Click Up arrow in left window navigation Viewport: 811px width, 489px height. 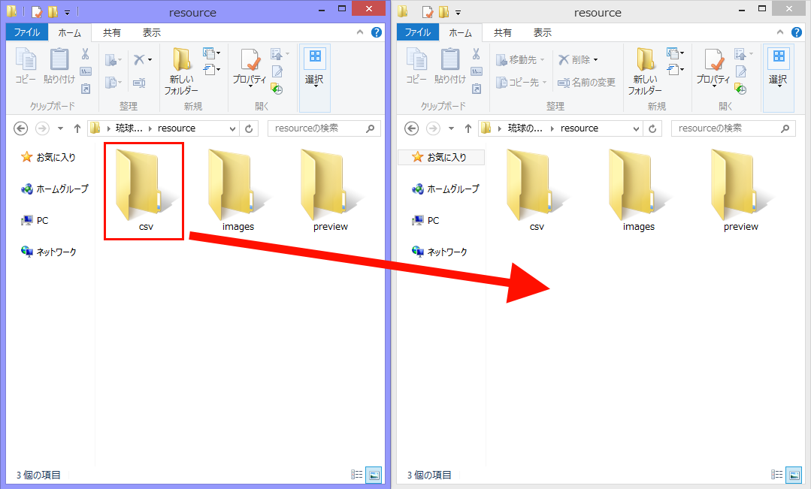[77, 128]
